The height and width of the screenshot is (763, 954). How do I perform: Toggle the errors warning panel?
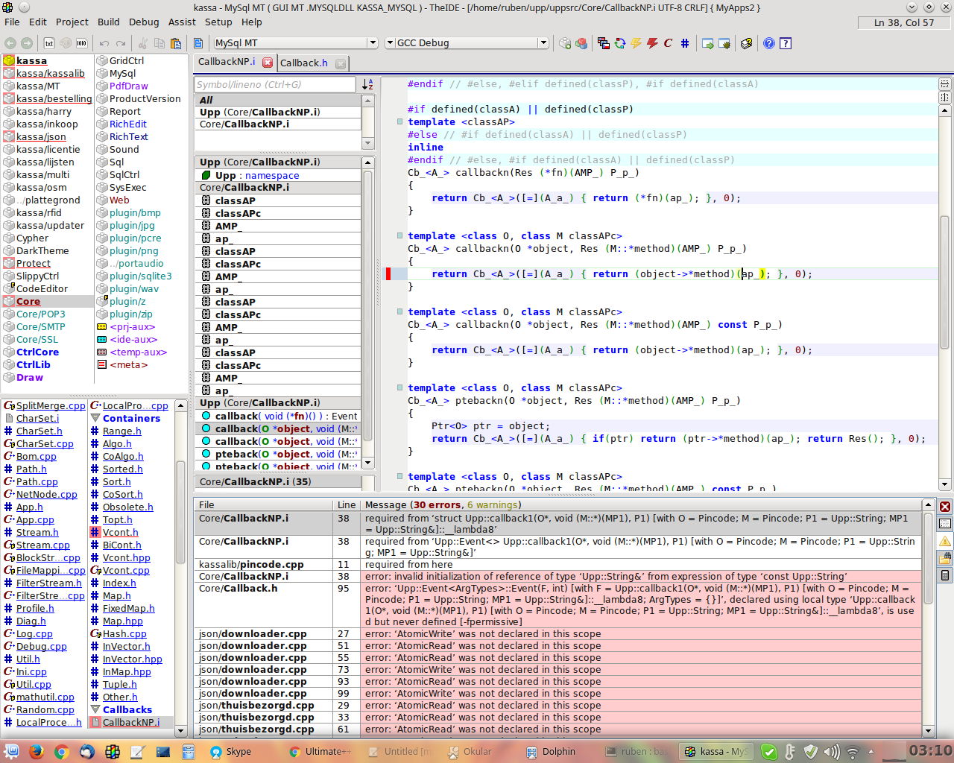[945, 541]
